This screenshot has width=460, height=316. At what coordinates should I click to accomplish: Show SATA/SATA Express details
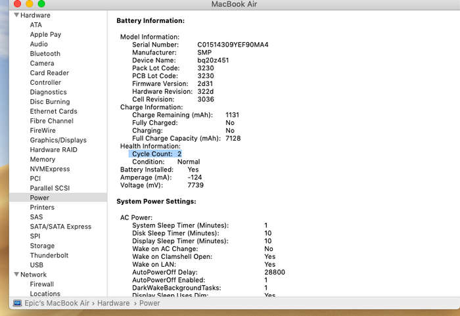tap(60, 227)
